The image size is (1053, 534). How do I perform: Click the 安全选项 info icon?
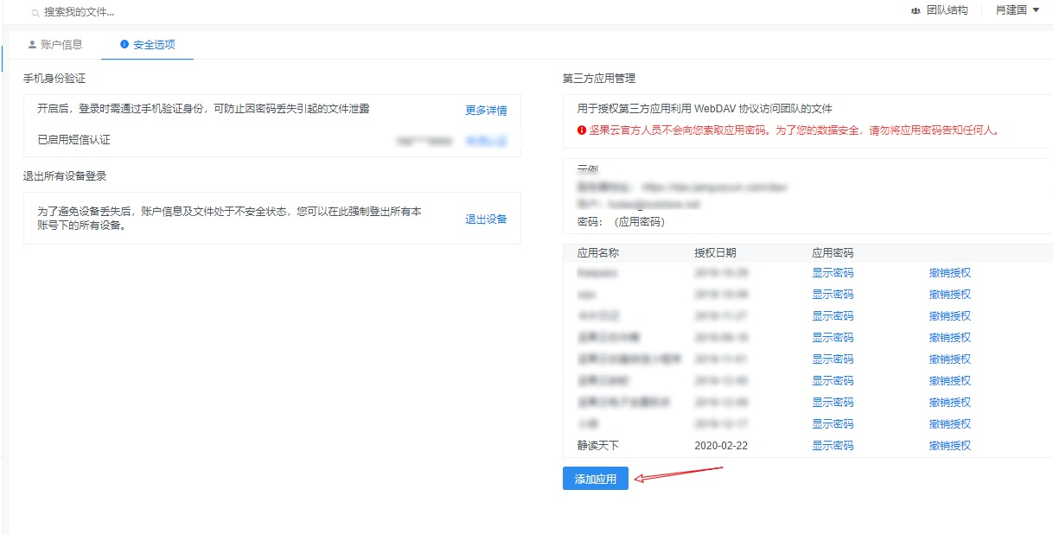(x=124, y=44)
